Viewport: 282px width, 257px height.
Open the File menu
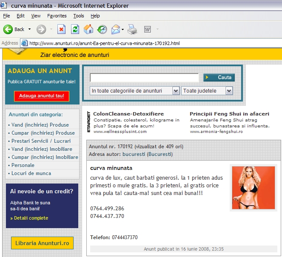click(x=6, y=16)
